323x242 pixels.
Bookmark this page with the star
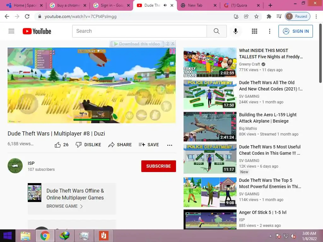coord(256,16)
